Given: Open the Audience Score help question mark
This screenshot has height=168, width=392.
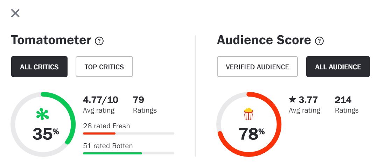Looking at the screenshot, I should pyautogui.click(x=319, y=41).
